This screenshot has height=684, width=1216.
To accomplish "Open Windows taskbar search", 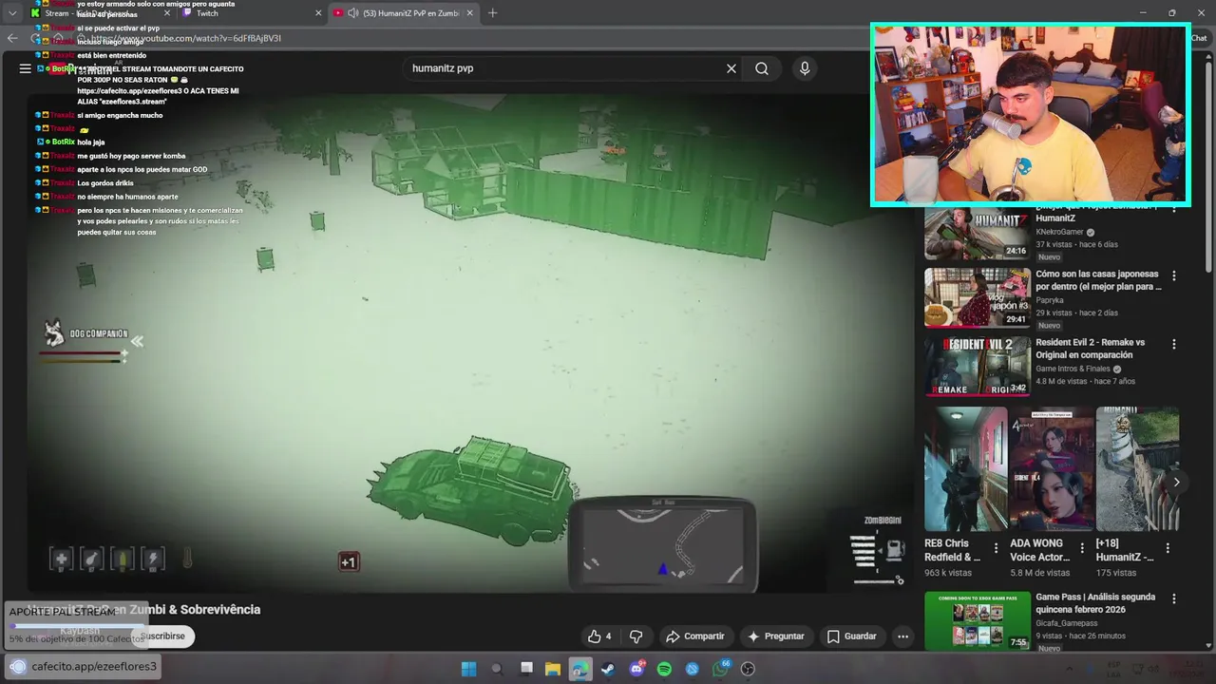I will tap(497, 669).
